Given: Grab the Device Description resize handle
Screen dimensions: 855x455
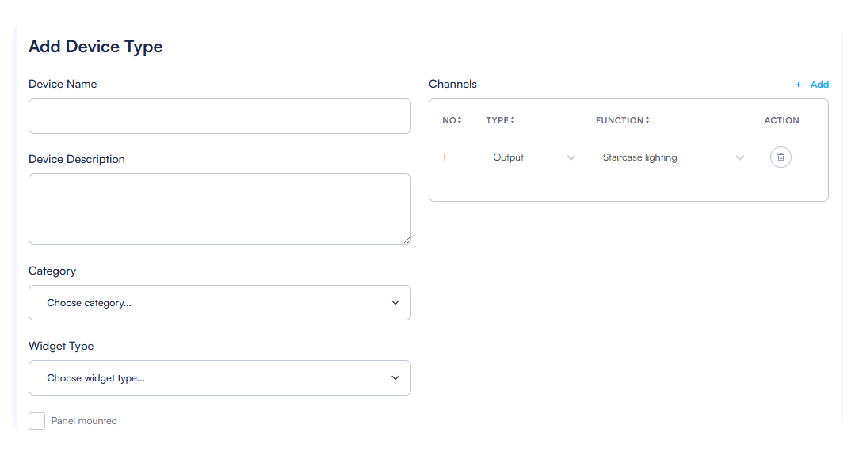Looking at the screenshot, I should pyautogui.click(x=407, y=241).
